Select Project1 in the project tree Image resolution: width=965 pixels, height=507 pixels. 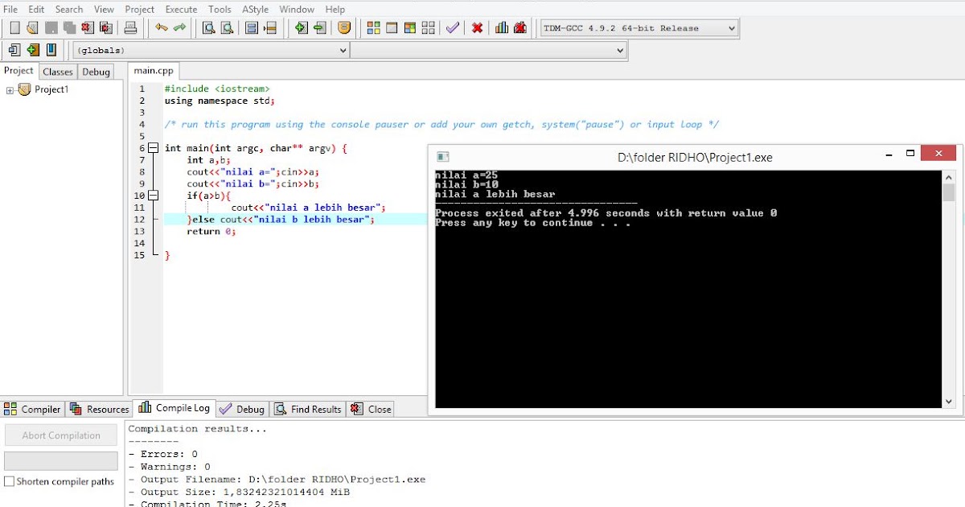point(51,90)
